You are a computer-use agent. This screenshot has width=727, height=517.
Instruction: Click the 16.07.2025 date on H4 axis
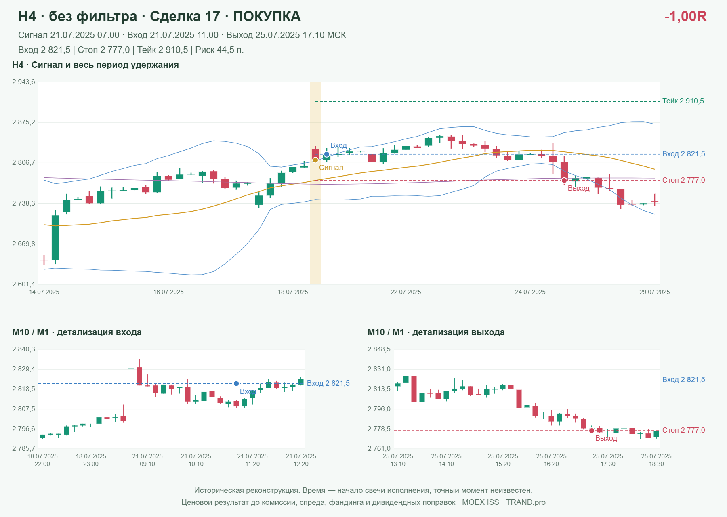[168, 292]
